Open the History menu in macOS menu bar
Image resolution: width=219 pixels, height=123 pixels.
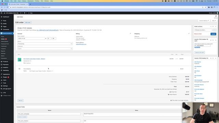pyautogui.click(x=24, y=1)
